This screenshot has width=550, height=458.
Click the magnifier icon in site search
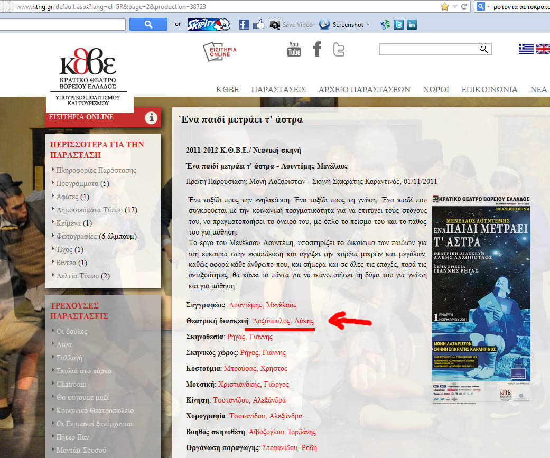coord(484,49)
